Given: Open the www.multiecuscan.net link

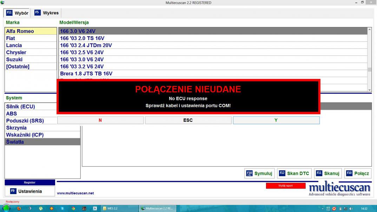Looking at the screenshot, I should [x=75, y=193].
